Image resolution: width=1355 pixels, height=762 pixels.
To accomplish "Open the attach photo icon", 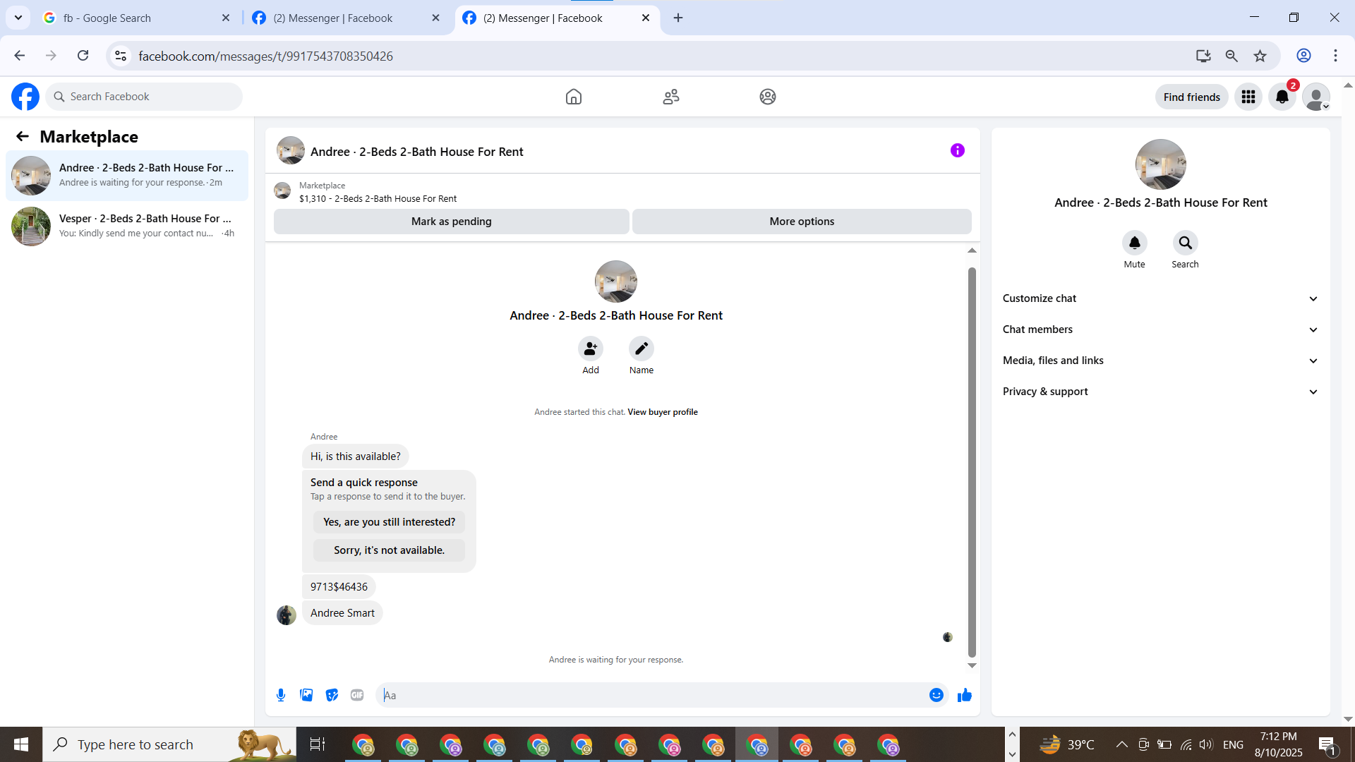I will click(306, 695).
